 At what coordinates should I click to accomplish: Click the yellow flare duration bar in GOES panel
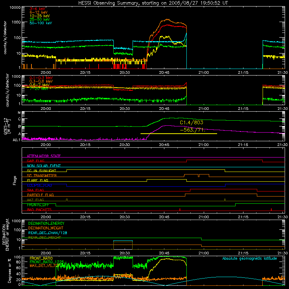pos(178,134)
